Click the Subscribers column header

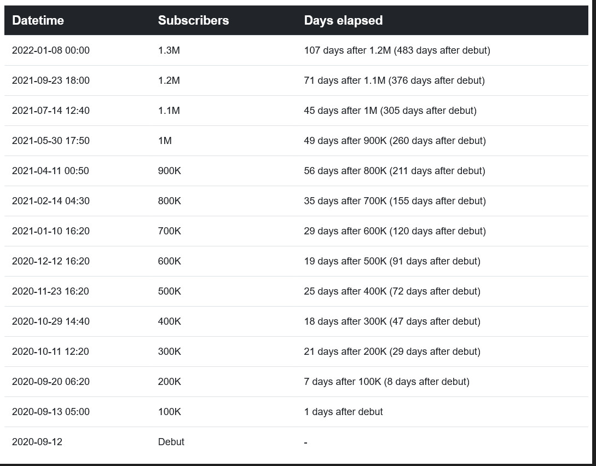point(193,20)
